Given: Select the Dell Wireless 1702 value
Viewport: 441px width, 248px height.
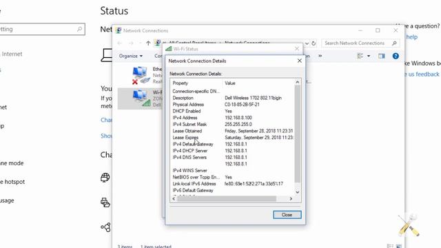Looking at the screenshot, I should pyautogui.click(x=253, y=98).
